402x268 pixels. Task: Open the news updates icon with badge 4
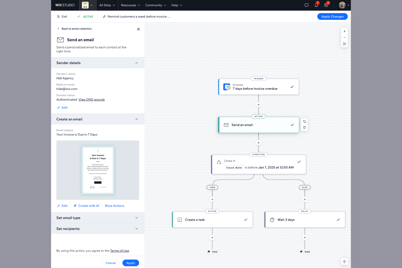coord(326,5)
